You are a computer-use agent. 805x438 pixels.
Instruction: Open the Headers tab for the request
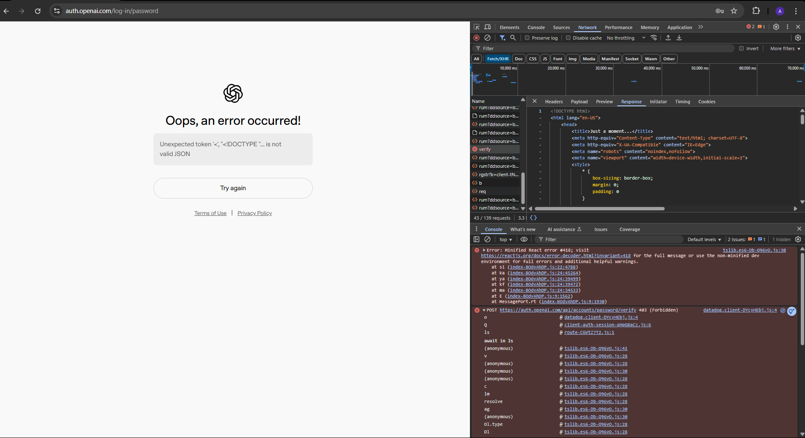tap(554, 102)
